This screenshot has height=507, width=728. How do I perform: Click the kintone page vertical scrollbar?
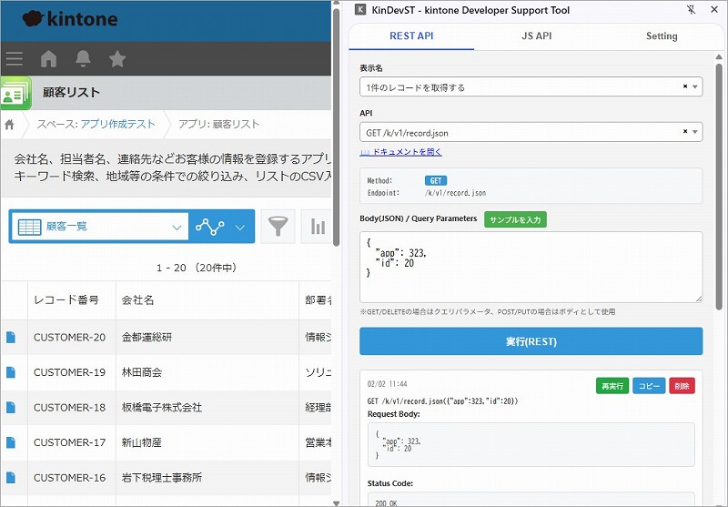pos(337,127)
